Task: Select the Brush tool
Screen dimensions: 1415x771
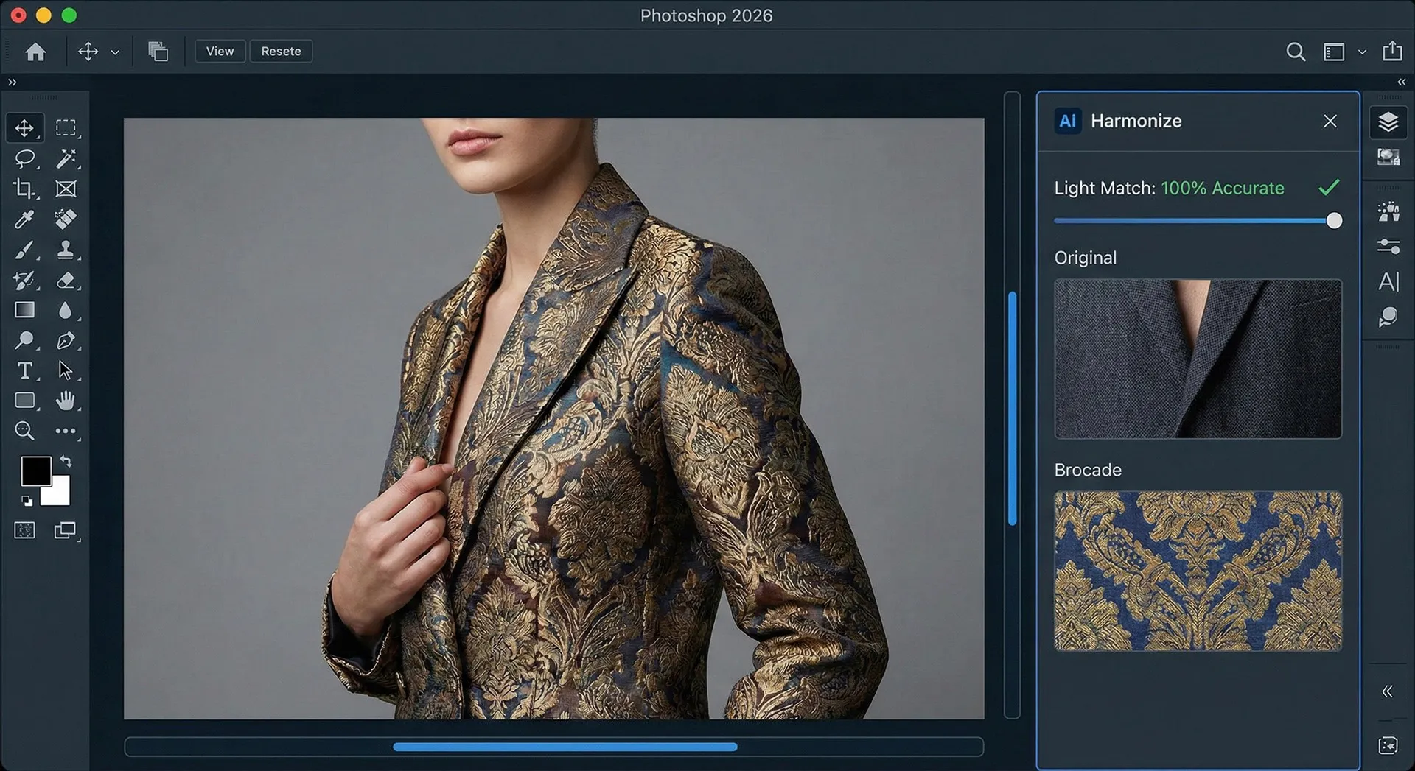Action: tap(24, 250)
